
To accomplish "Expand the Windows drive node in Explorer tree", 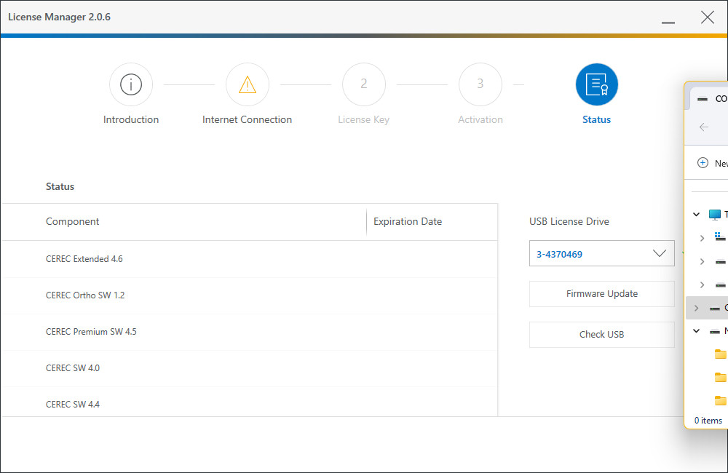I will [702, 238].
